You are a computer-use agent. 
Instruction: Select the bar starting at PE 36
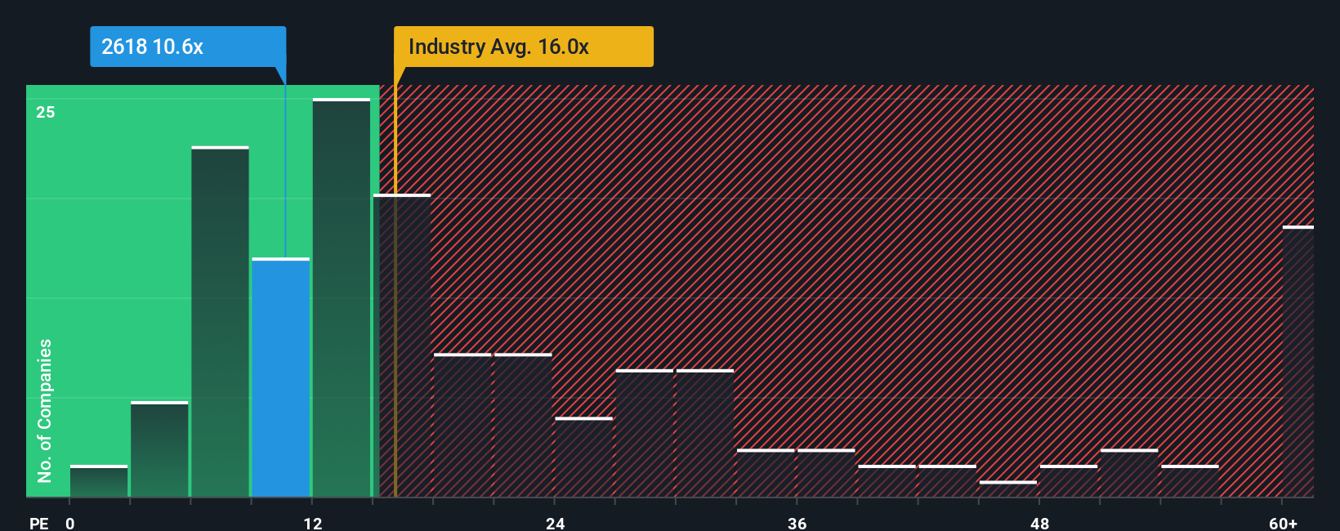pos(826,473)
